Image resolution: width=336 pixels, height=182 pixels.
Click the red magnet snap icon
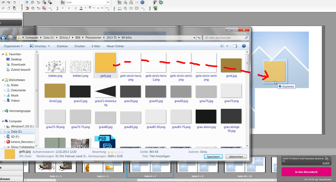click(27, 8)
